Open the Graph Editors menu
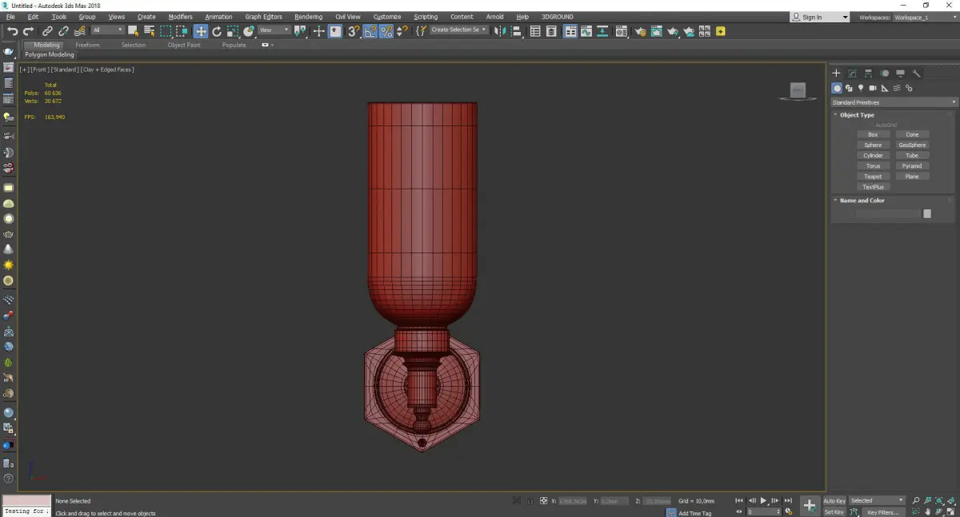This screenshot has height=517, width=960. [263, 17]
